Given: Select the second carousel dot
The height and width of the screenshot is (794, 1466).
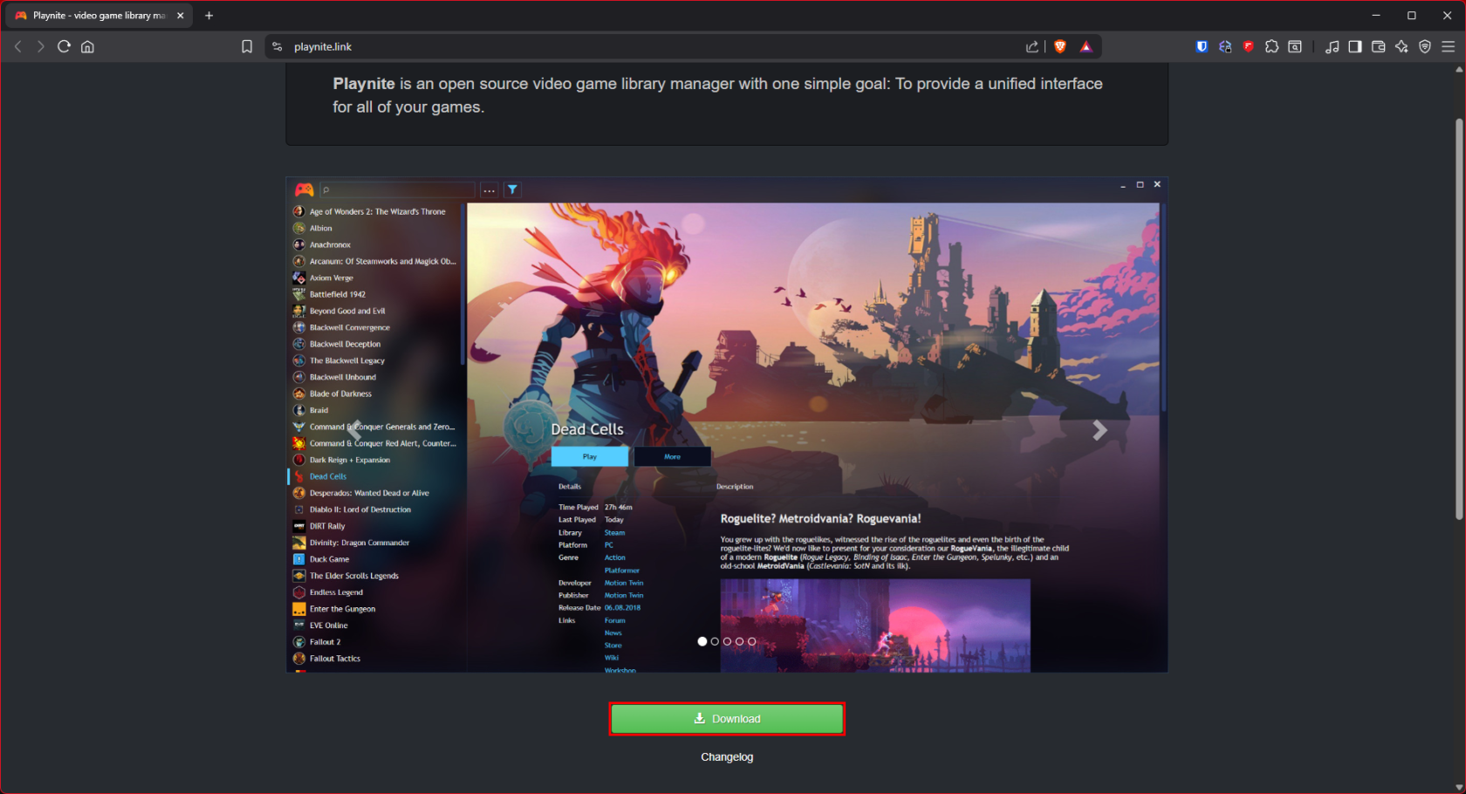Looking at the screenshot, I should click(x=714, y=640).
